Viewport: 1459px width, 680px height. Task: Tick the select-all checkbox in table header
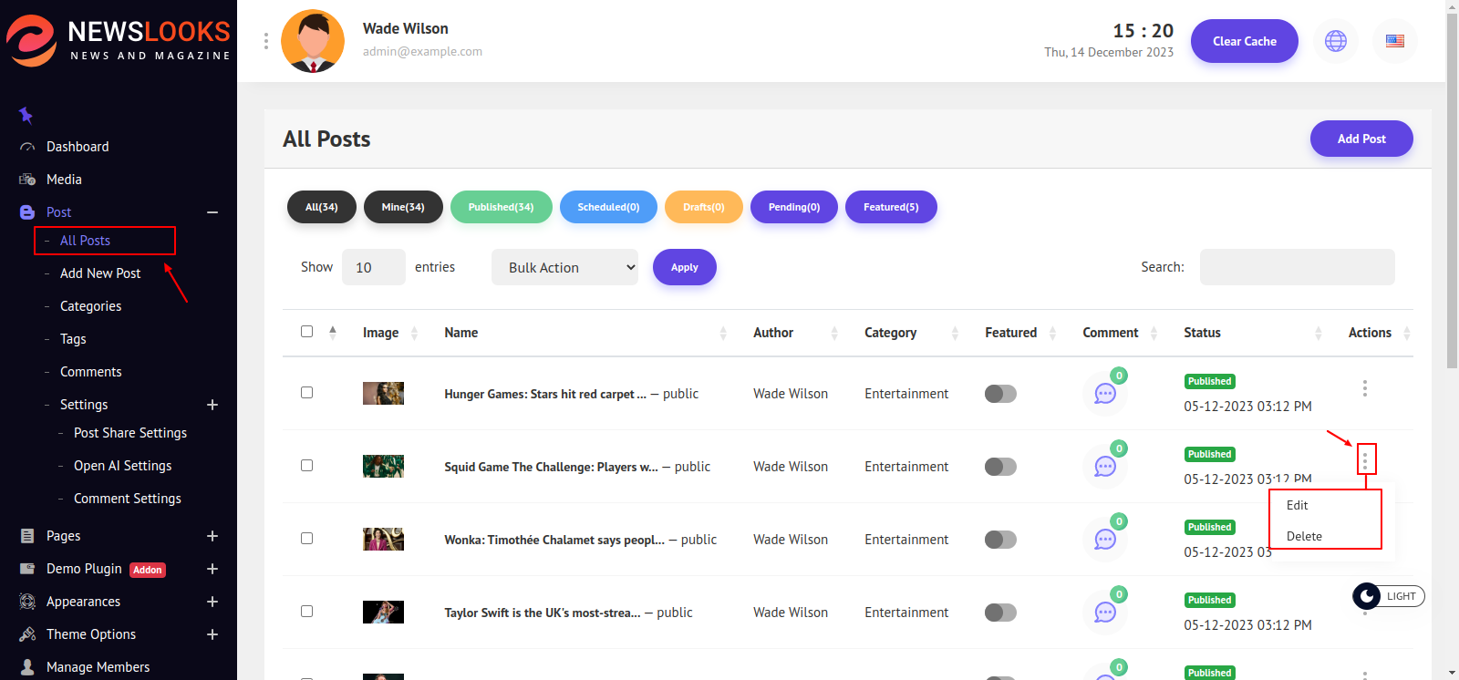pos(307,332)
